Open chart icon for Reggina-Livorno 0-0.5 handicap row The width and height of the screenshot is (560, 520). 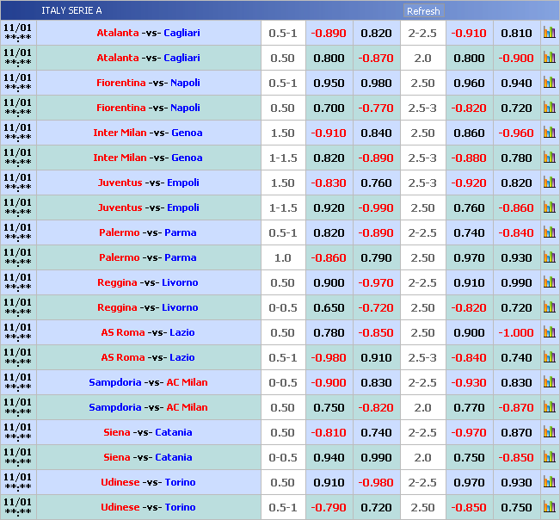(x=549, y=307)
